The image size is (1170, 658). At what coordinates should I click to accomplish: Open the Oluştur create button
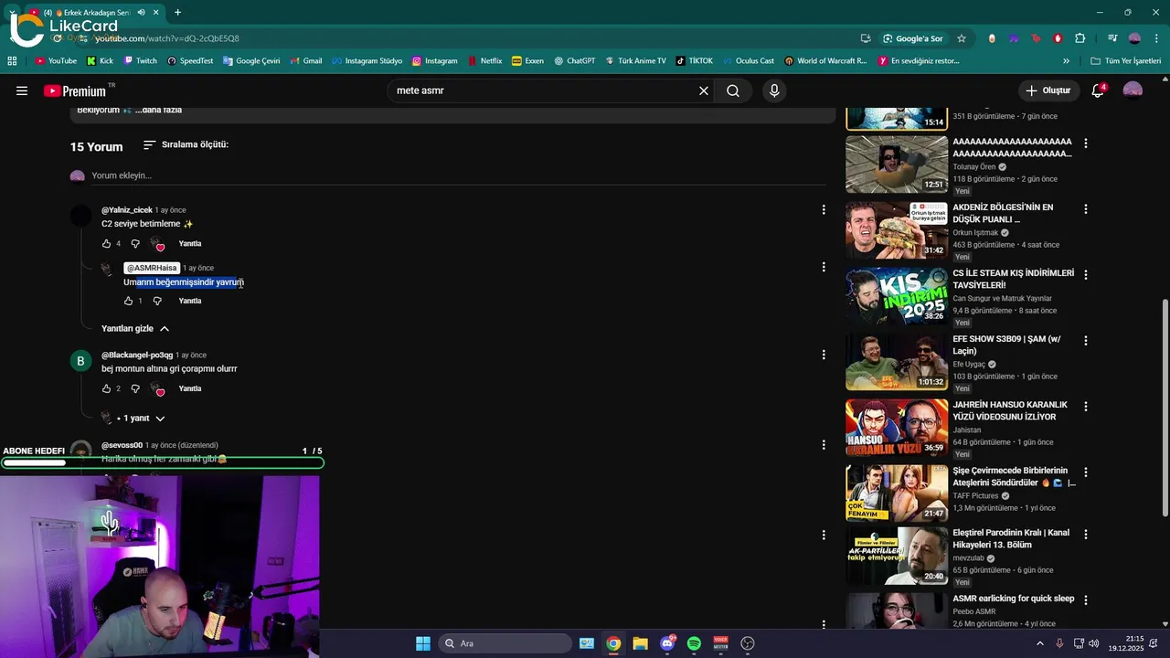tap(1048, 90)
